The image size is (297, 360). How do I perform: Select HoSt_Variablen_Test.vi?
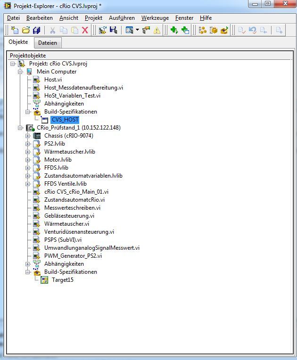pyautogui.click(x=72, y=96)
